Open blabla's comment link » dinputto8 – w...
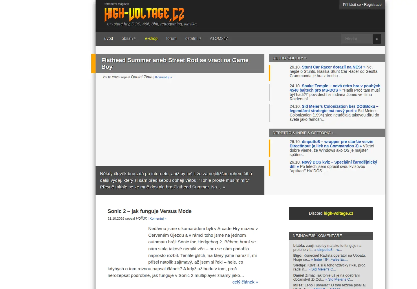This screenshot has width=417, height=289. click(328, 250)
